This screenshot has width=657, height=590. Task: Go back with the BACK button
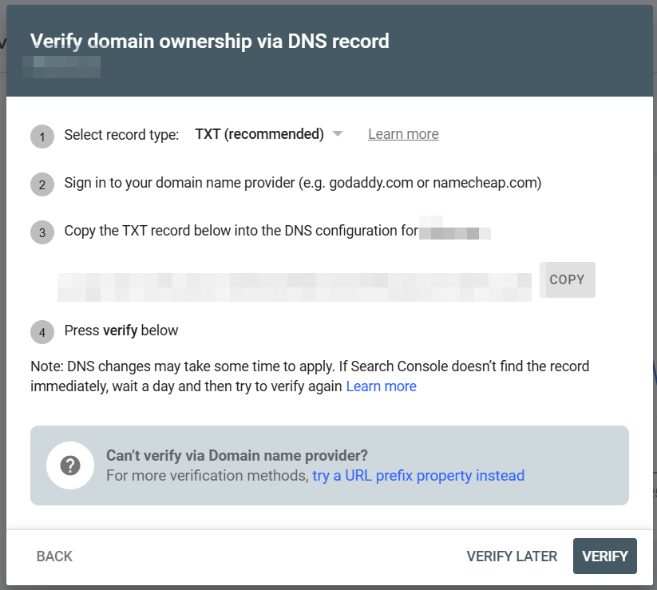pyautogui.click(x=53, y=556)
